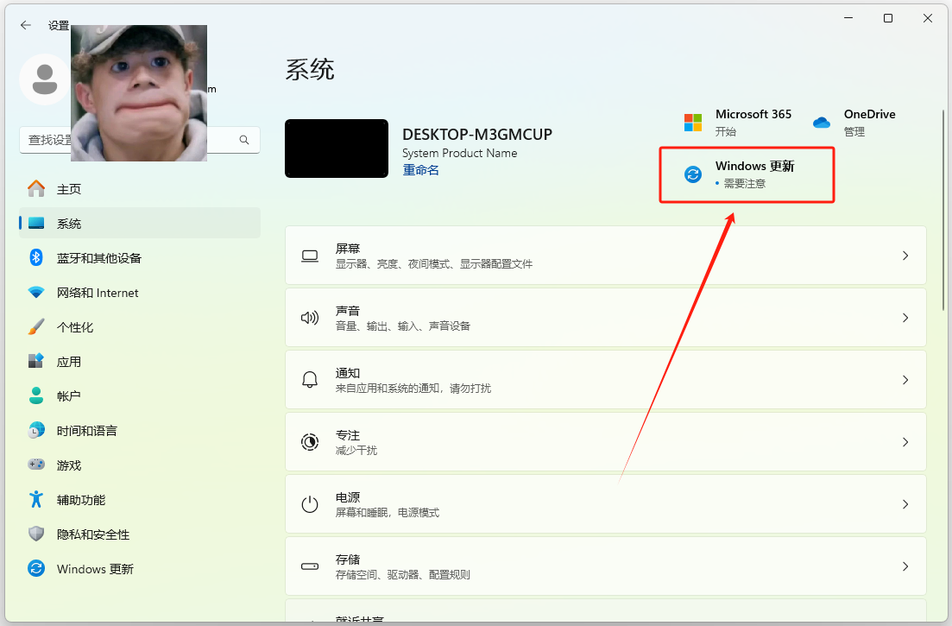Viewport: 952px width, 626px height.
Task: Expand the 存储 row chevron
Action: coord(905,566)
